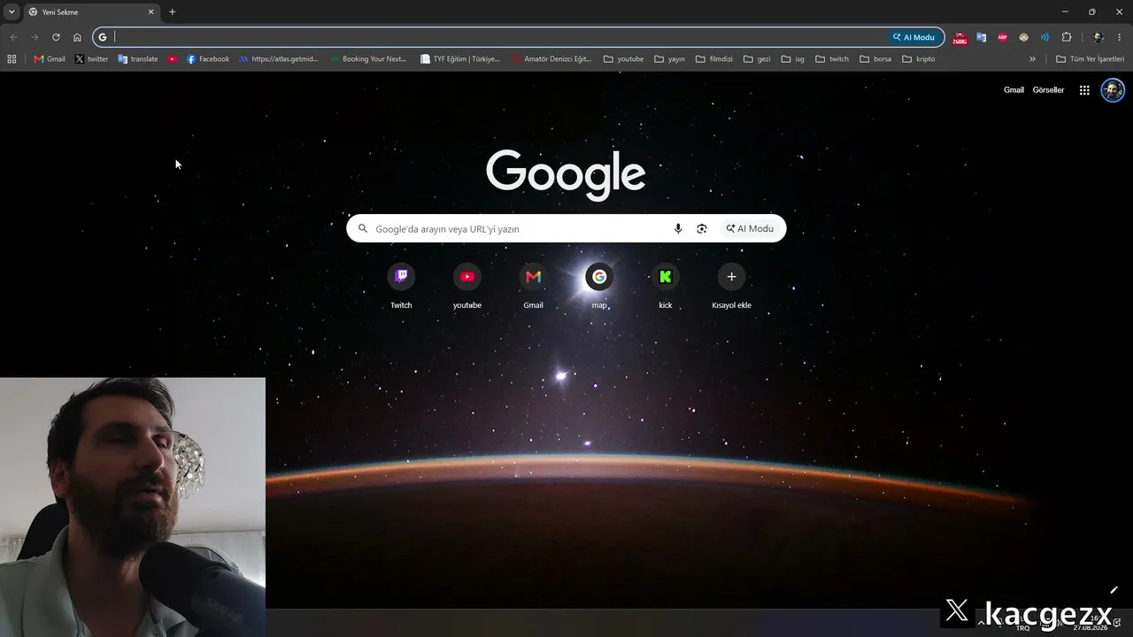The image size is (1133, 637).
Task: Start voice search with the microphone
Action: point(678,228)
